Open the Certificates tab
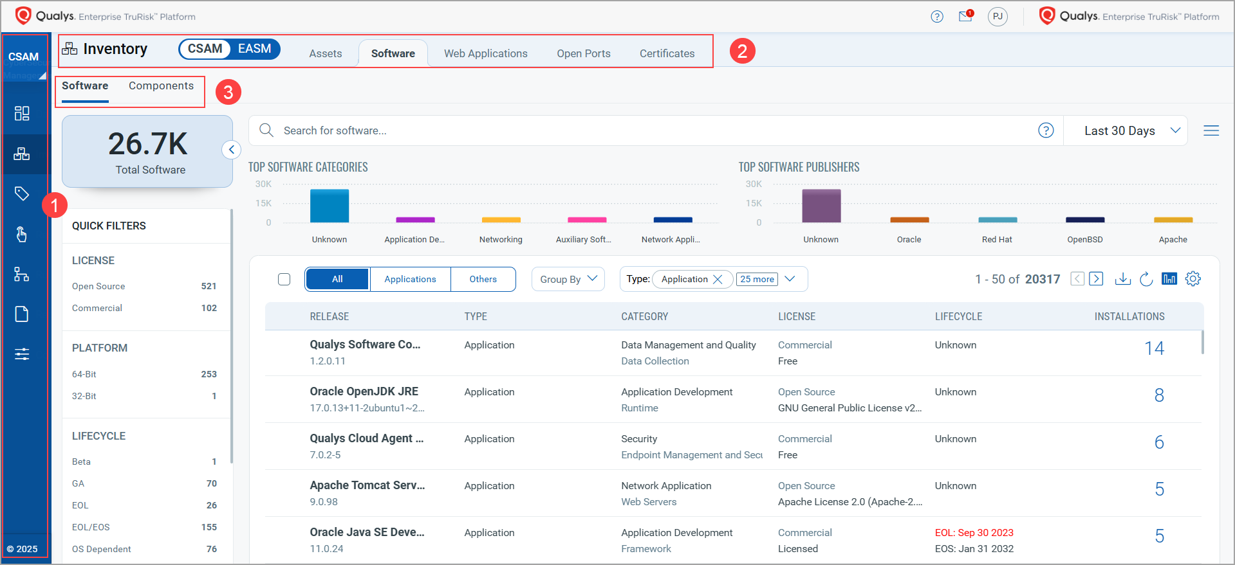The image size is (1235, 565). pyautogui.click(x=667, y=53)
